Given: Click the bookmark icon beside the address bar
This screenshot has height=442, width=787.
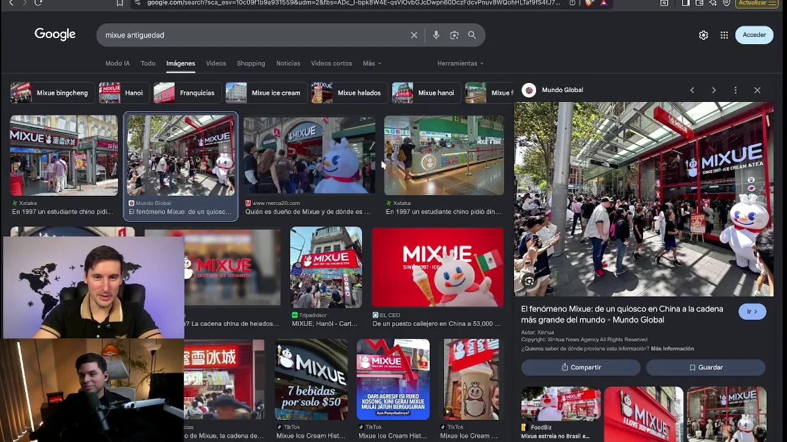Looking at the screenshot, I should pos(120,3).
